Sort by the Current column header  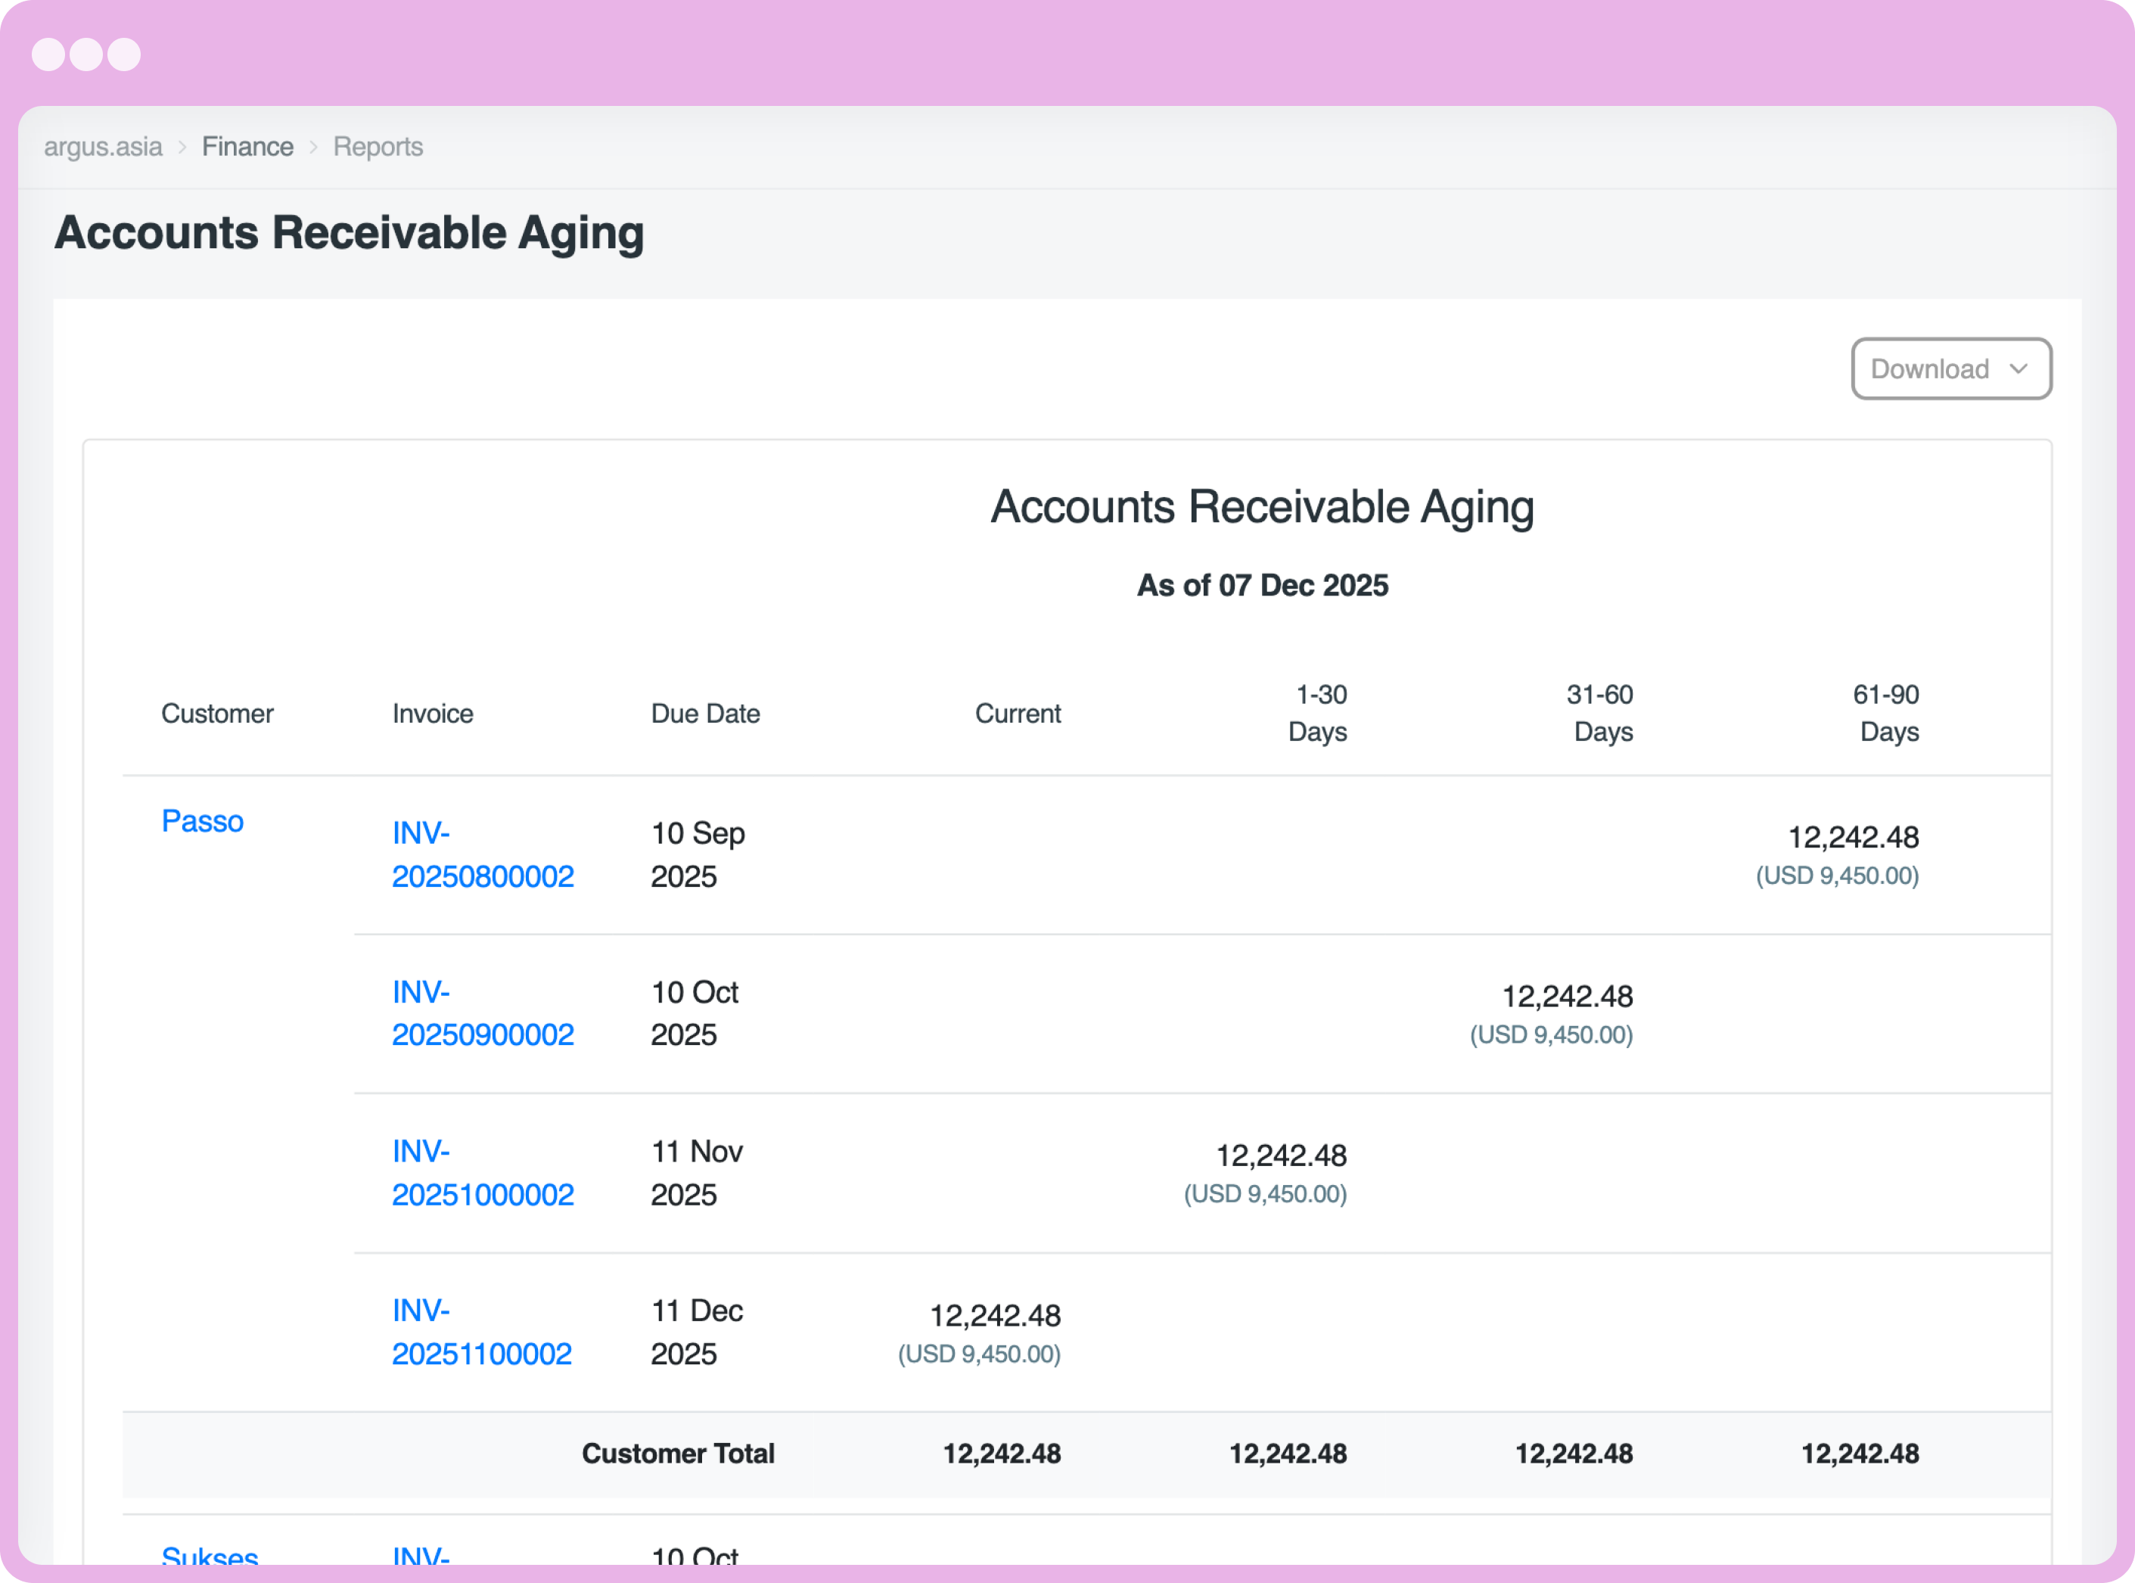click(x=1018, y=713)
